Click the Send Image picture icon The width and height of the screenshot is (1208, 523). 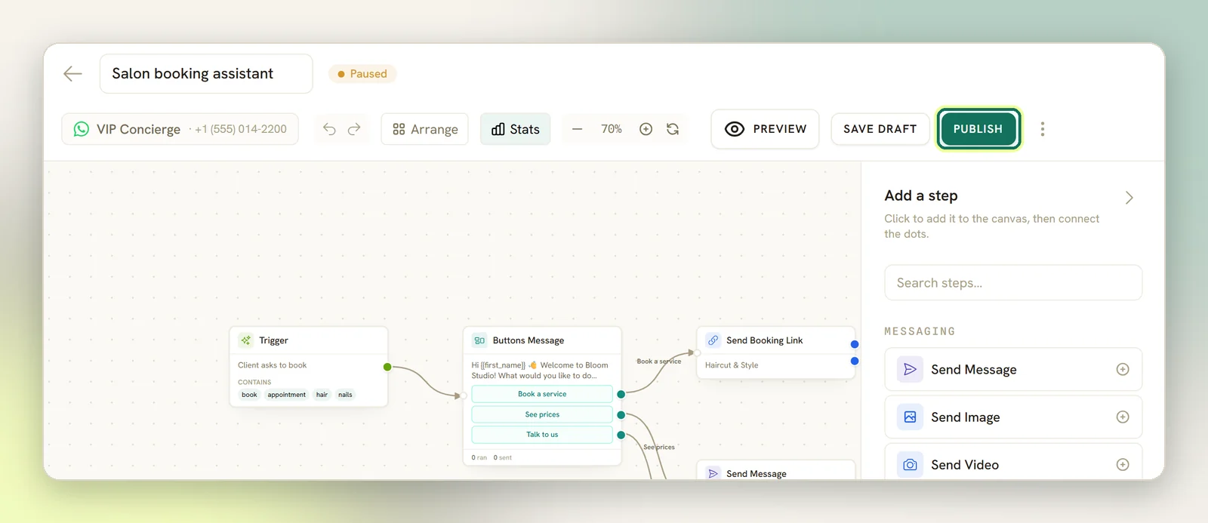tap(910, 417)
